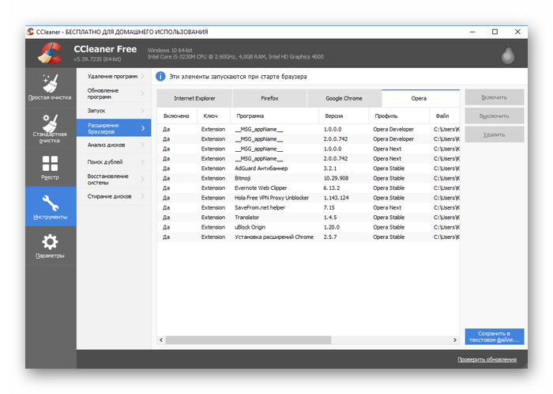
Task: Click the horizontal scrollbar left arrow
Action: pos(161,340)
